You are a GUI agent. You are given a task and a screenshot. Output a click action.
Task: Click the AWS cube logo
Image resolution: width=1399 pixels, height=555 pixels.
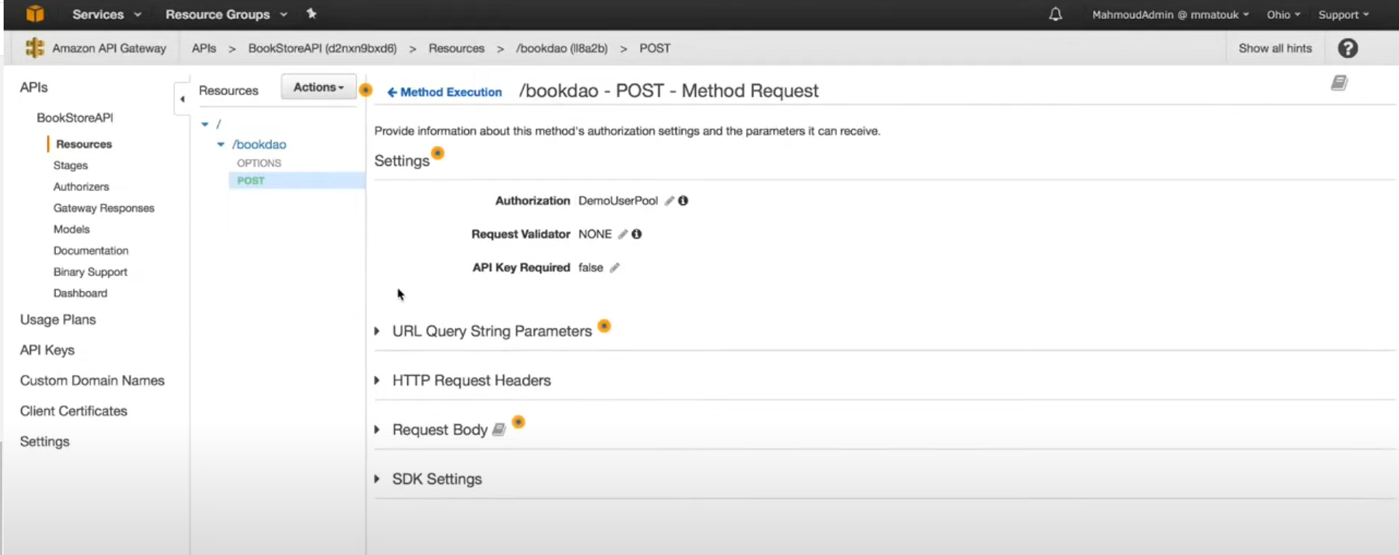click(x=35, y=14)
